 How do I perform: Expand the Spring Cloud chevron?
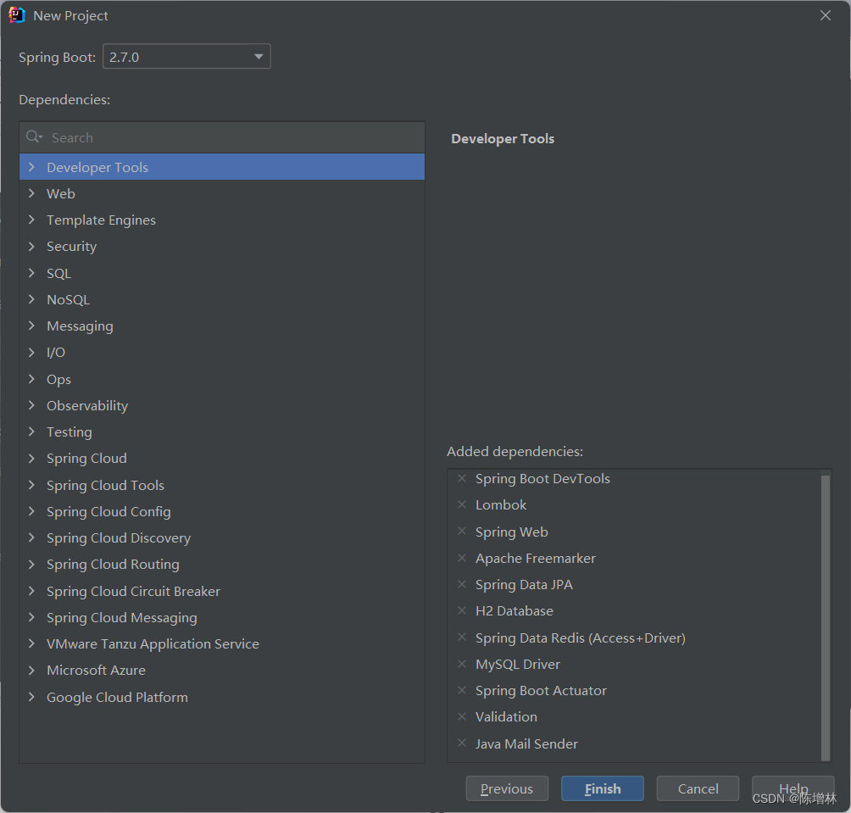pos(31,458)
